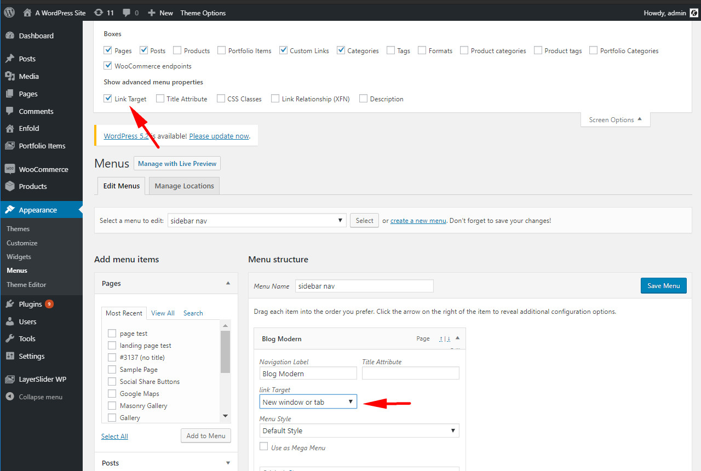Open the Widgets submenu item
This screenshot has height=471, width=701.
19,257
